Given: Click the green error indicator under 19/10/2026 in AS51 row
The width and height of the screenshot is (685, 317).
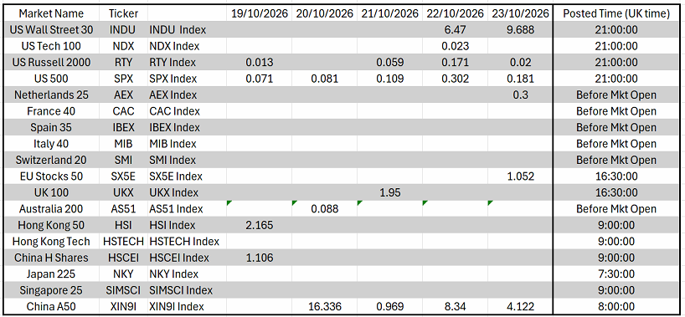Looking at the screenshot, I should [x=229, y=203].
